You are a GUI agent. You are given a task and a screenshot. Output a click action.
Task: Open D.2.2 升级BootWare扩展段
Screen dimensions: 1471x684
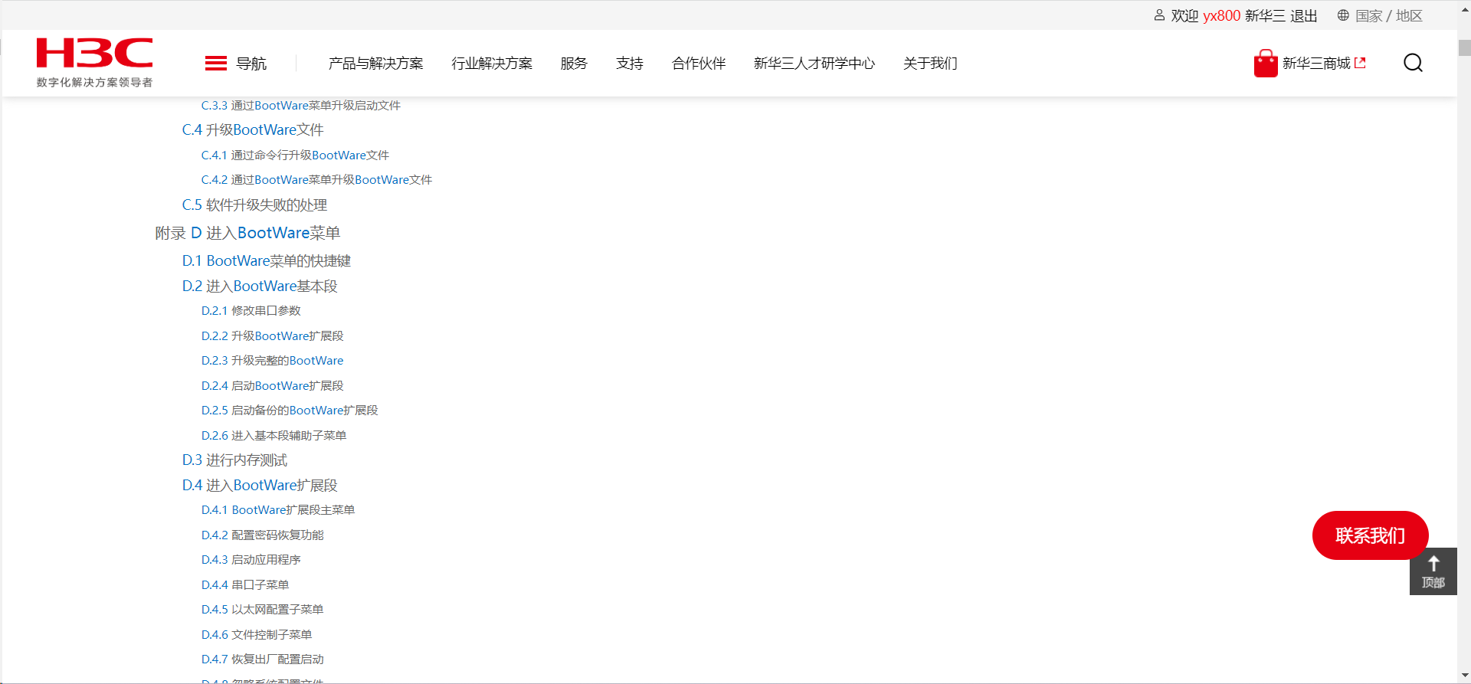(273, 336)
